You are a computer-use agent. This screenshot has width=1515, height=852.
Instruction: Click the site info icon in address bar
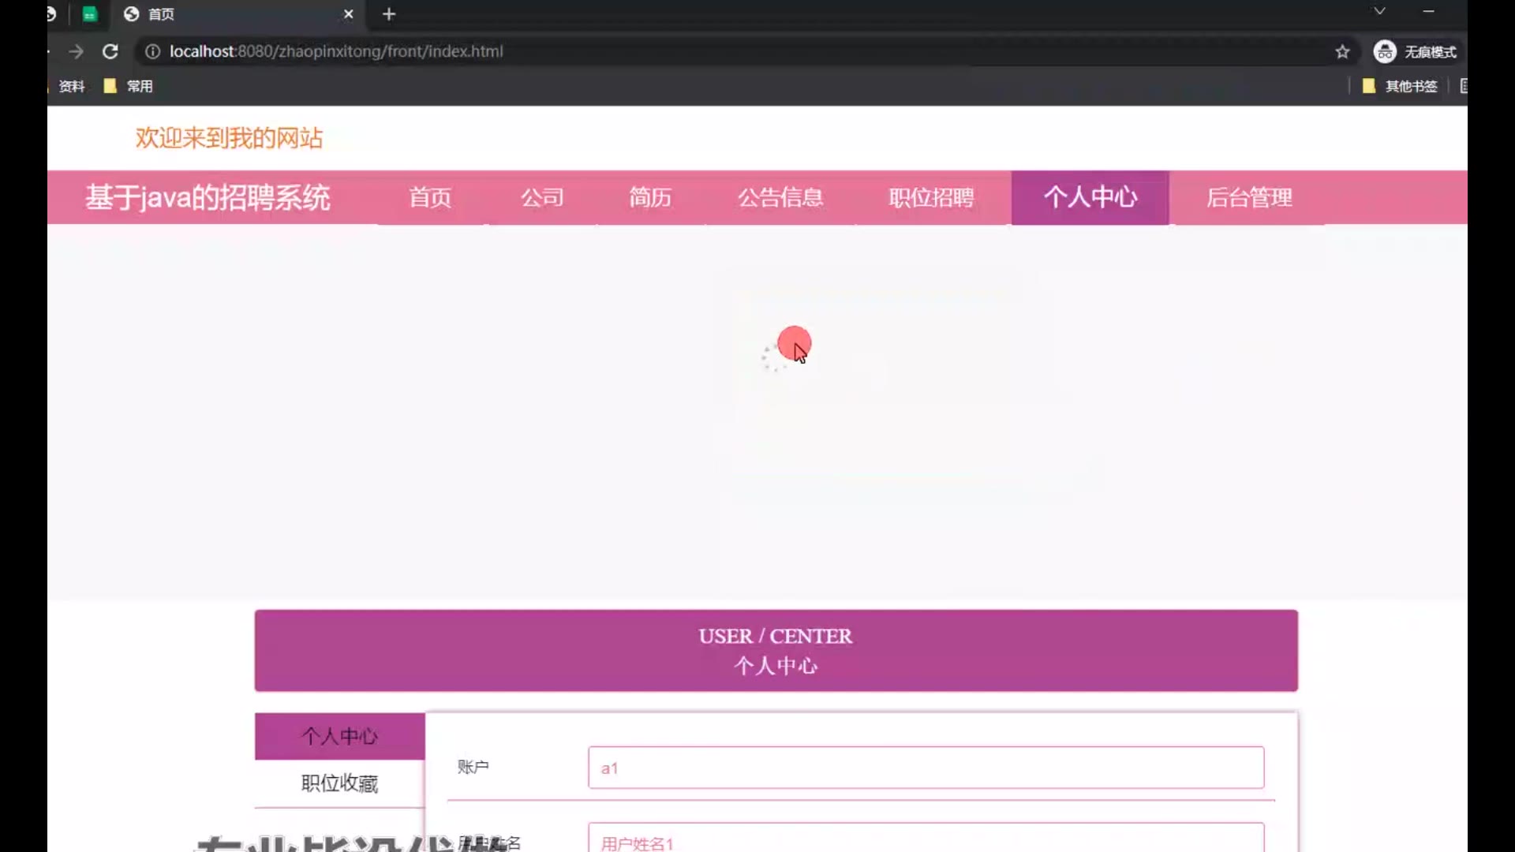coord(152,51)
